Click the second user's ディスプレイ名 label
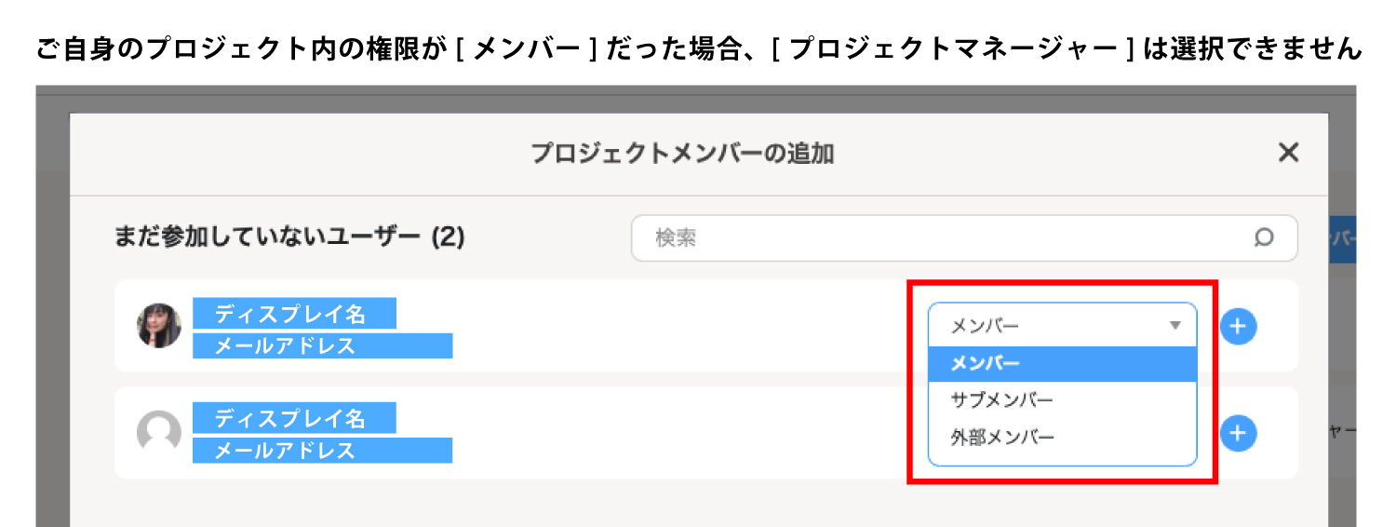 (294, 418)
